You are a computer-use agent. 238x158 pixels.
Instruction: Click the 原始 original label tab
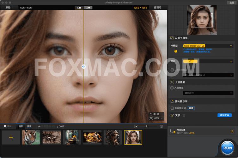tap(8, 8)
